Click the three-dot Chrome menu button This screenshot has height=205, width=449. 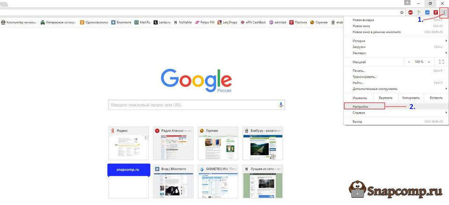(444, 12)
